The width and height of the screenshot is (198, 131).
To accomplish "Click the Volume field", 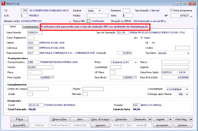I will 40,67.
